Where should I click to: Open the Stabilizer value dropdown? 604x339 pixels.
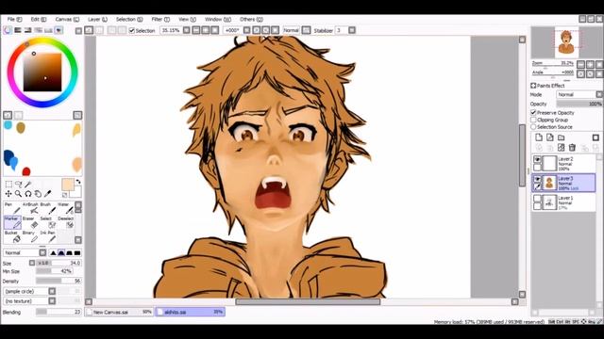coord(352,30)
